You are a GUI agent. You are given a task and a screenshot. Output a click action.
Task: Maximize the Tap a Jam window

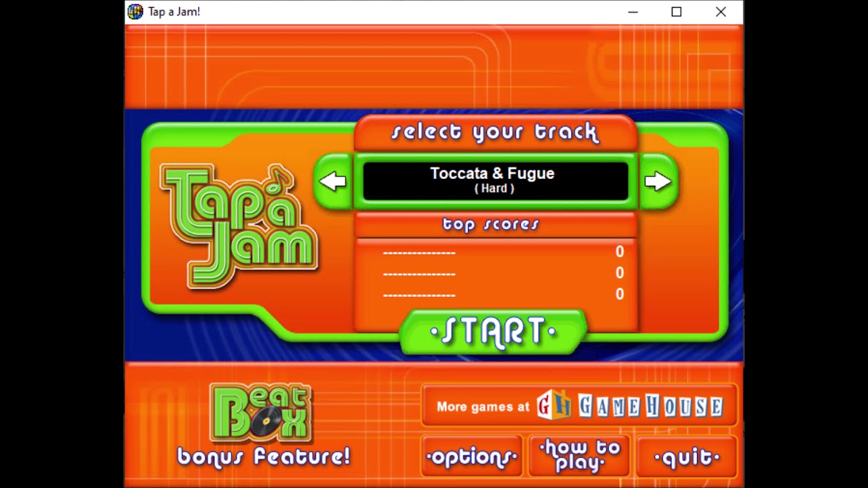(677, 12)
